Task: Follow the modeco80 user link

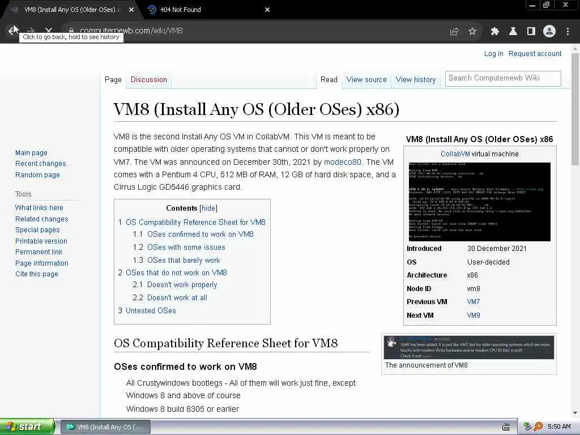Action: coord(343,162)
